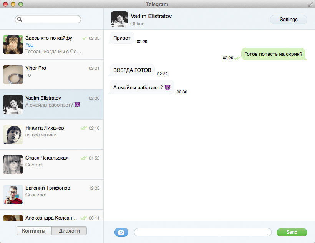Open Settings
315x243 pixels.
pyautogui.click(x=288, y=20)
